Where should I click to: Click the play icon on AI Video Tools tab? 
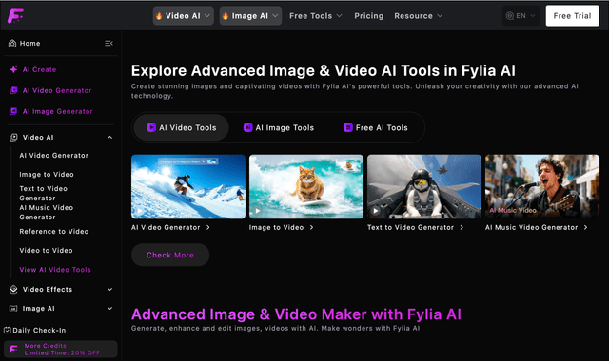pos(151,127)
